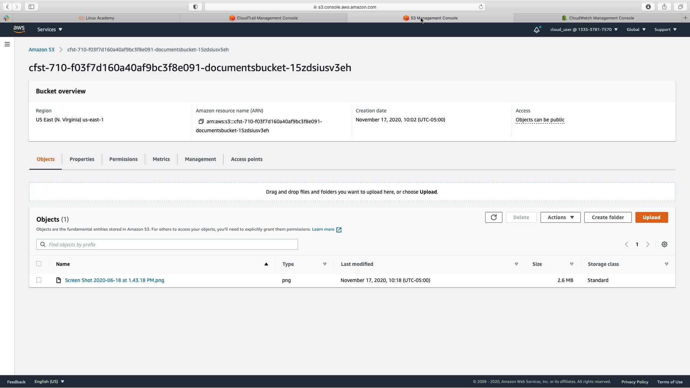This screenshot has width=690, height=388.
Task: Open Objects can be public info
Action: click(540, 120)
